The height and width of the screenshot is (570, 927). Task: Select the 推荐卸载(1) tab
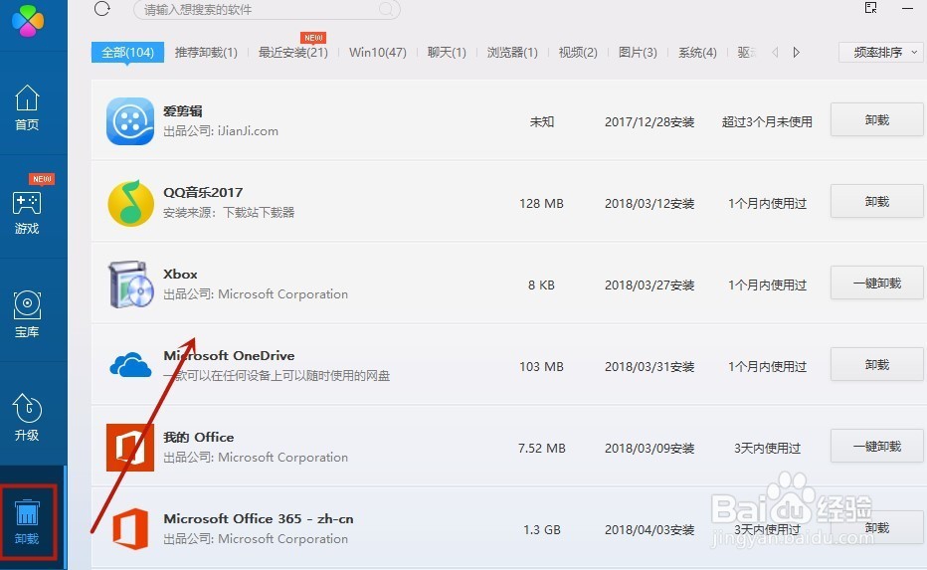coord(206,52)
